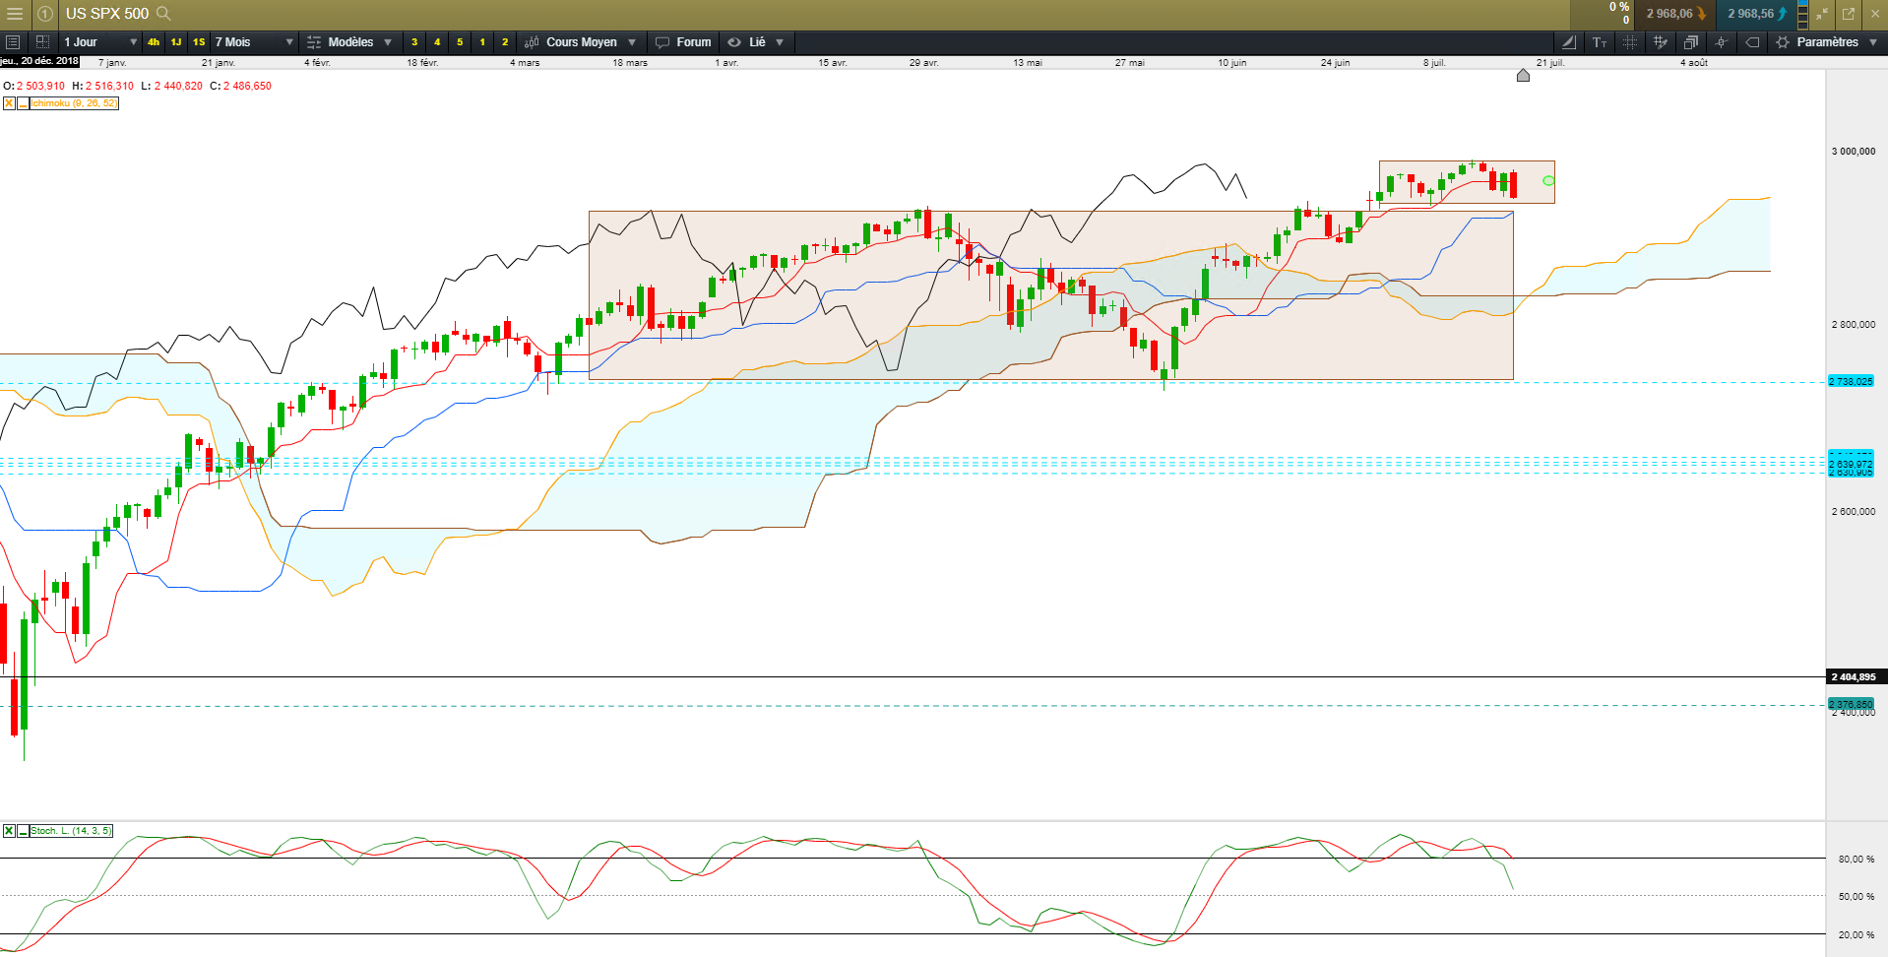Viewport: 1888px width, 957px height.
Task: Select the 2 376,850 price level label
Action: coord(1851,705)
